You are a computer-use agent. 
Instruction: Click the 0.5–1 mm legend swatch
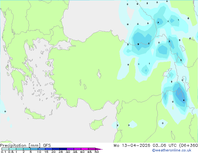click(x=12, y=149)
